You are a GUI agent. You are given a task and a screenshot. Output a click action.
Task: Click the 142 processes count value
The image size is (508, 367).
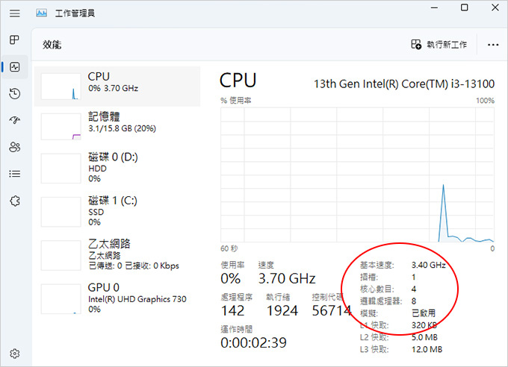(232, 311)
